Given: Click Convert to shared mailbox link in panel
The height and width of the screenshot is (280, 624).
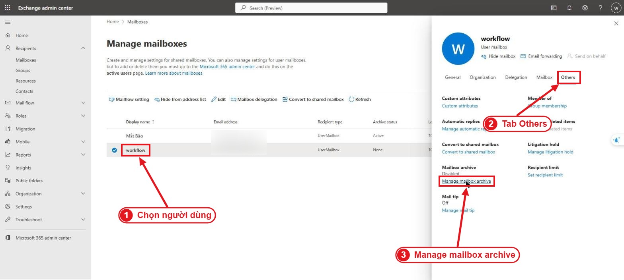Looking at the screenshot, I should pos(469,152).
